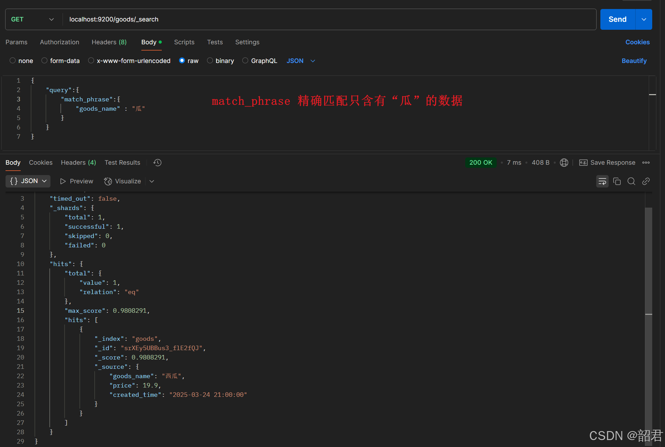Screen dimensions: 665x447
Task: Toggle word wrap icon in response toolbar
Action: 602,181
